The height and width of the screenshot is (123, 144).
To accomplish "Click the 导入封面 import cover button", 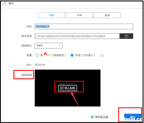I will point(68,88).
